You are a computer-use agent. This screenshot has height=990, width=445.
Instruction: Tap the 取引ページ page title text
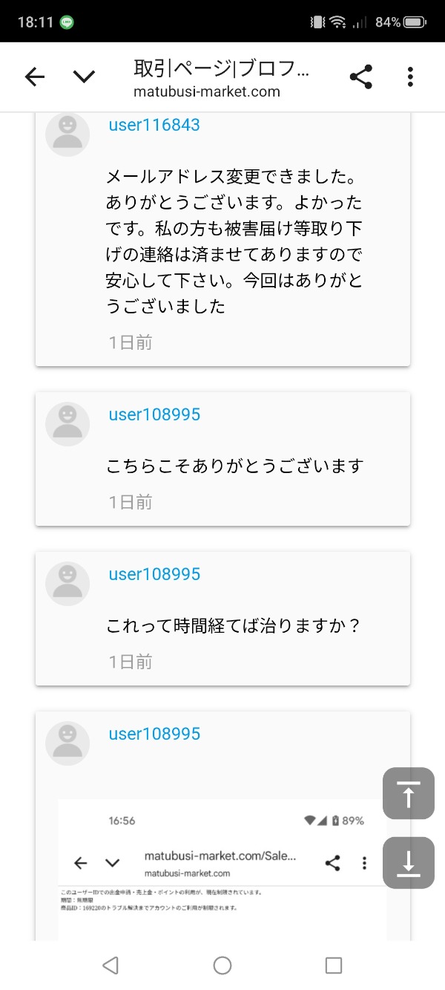tap(221, 69)
